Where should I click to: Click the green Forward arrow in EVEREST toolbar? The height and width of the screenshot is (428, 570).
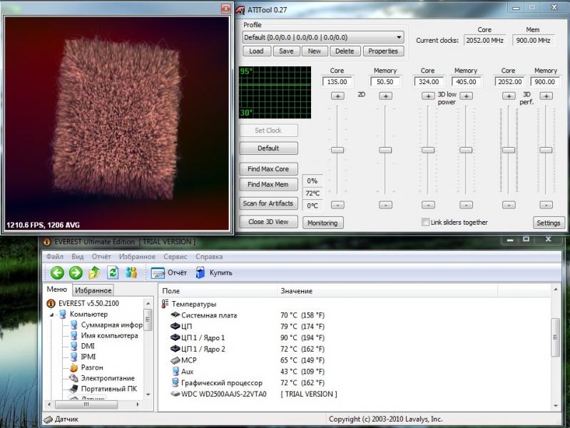tap(76, 272)
